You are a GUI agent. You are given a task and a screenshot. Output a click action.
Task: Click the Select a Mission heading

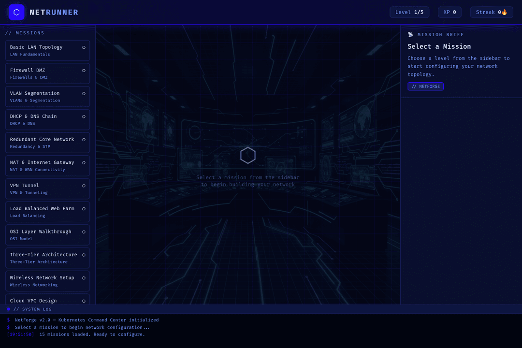point(439,46)
